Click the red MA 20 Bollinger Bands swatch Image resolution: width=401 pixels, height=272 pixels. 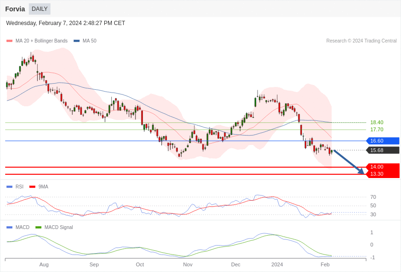(x=9, y=41)
